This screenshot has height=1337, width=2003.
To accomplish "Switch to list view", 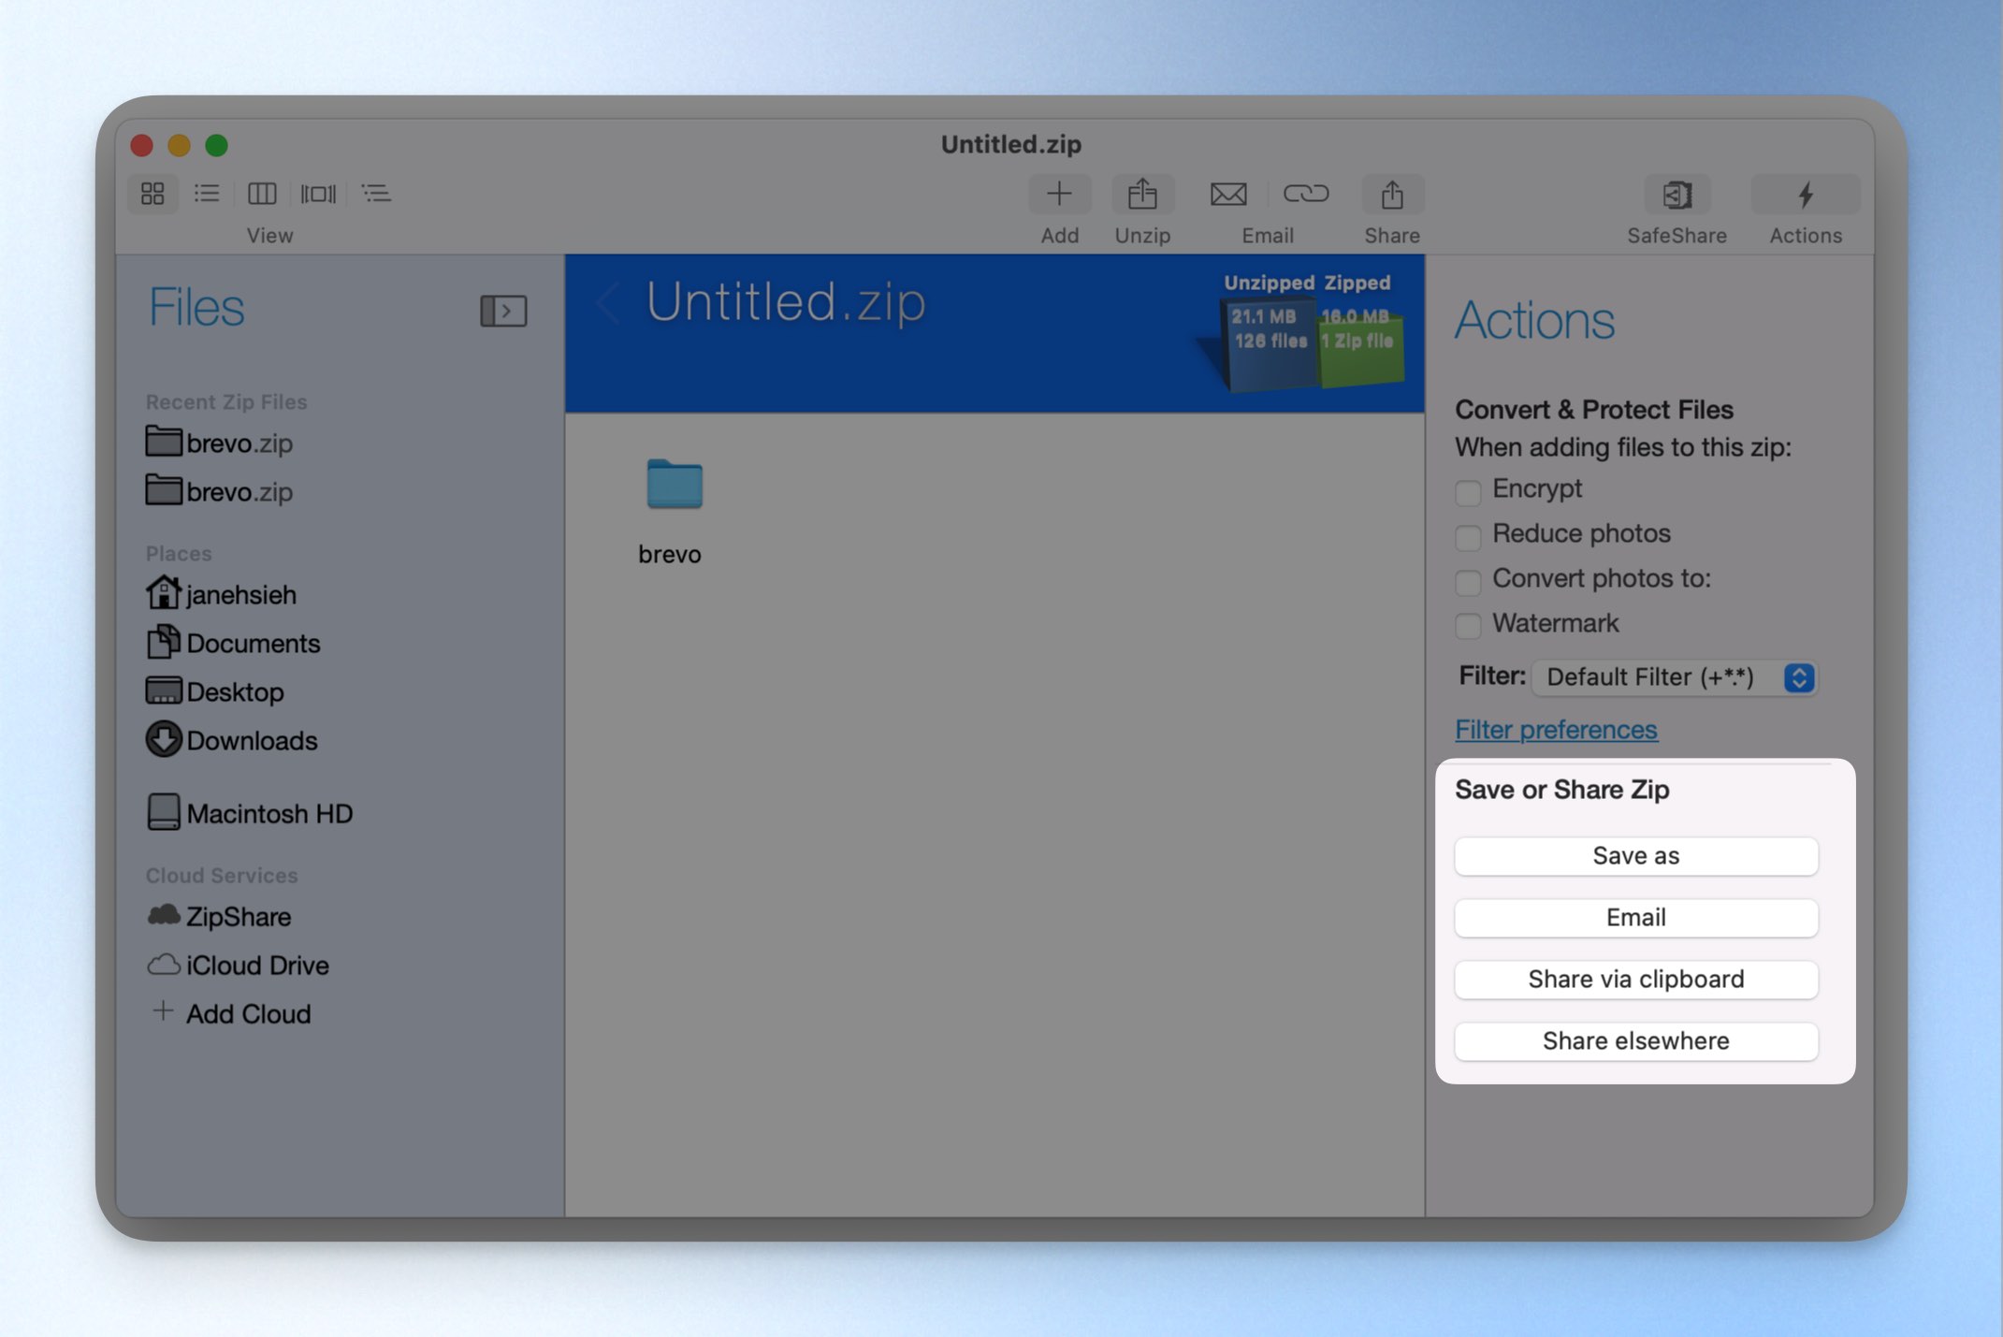I will click(207, 194).
